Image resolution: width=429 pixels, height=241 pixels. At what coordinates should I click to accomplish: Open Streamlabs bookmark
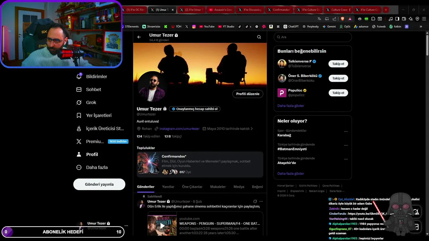(x=151, y=26)
